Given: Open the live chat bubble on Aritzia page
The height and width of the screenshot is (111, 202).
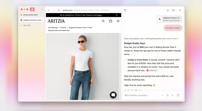Looking at the screenshot, I should [x=113, y=95].
